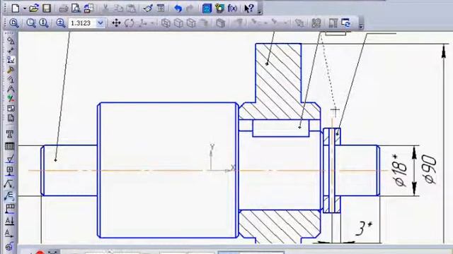Switch to the Dimensions panel in sidebar
This screenshot has height=254, width=453.
pyautogui.click(x=11, y=50)
